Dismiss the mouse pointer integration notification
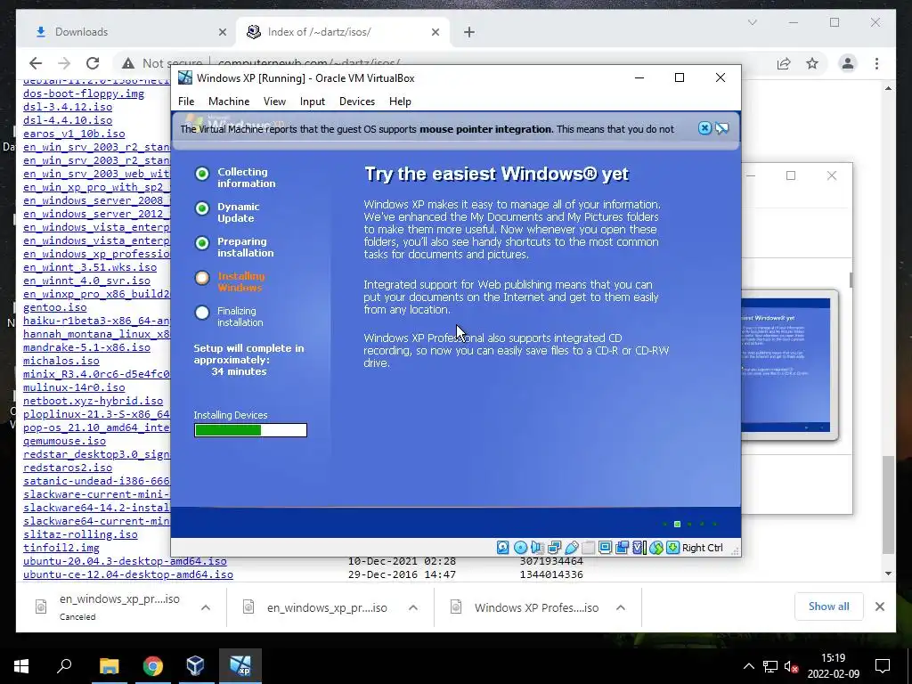 coord(704,128)
